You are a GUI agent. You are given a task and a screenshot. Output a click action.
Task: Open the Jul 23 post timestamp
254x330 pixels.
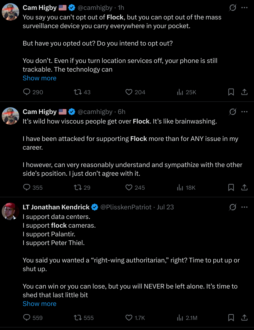pyautogui.click(x=165, y=207)
